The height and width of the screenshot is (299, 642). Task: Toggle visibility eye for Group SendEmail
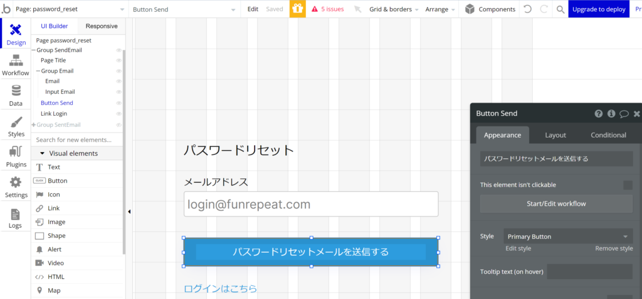click(x=118, y=50)
